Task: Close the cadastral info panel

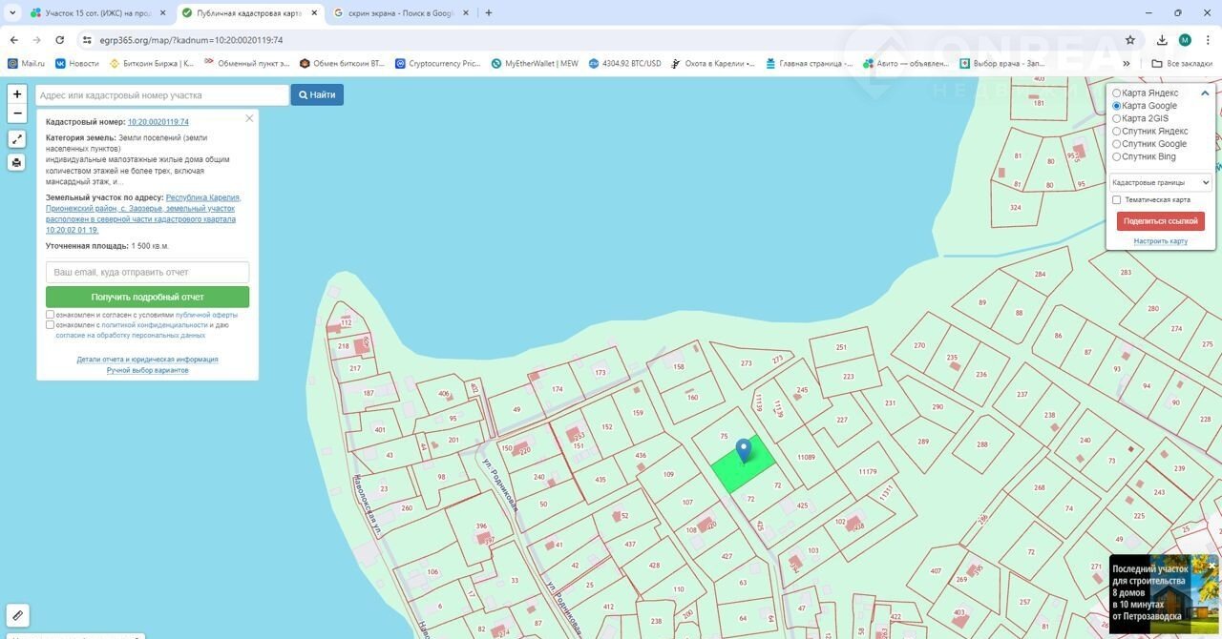Action: 249,118
